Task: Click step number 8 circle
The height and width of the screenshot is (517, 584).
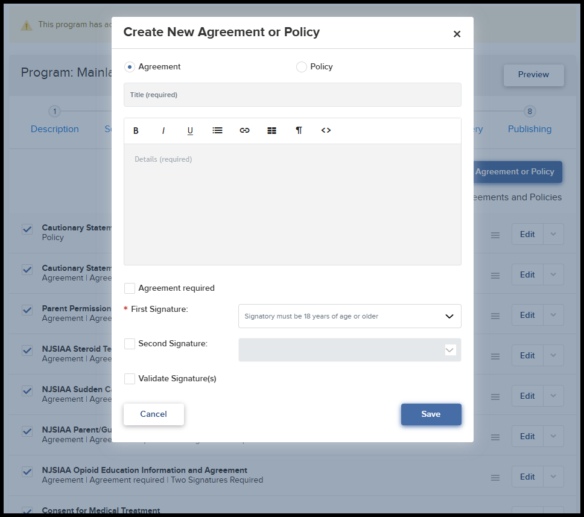Action: [x=530, y=112]
